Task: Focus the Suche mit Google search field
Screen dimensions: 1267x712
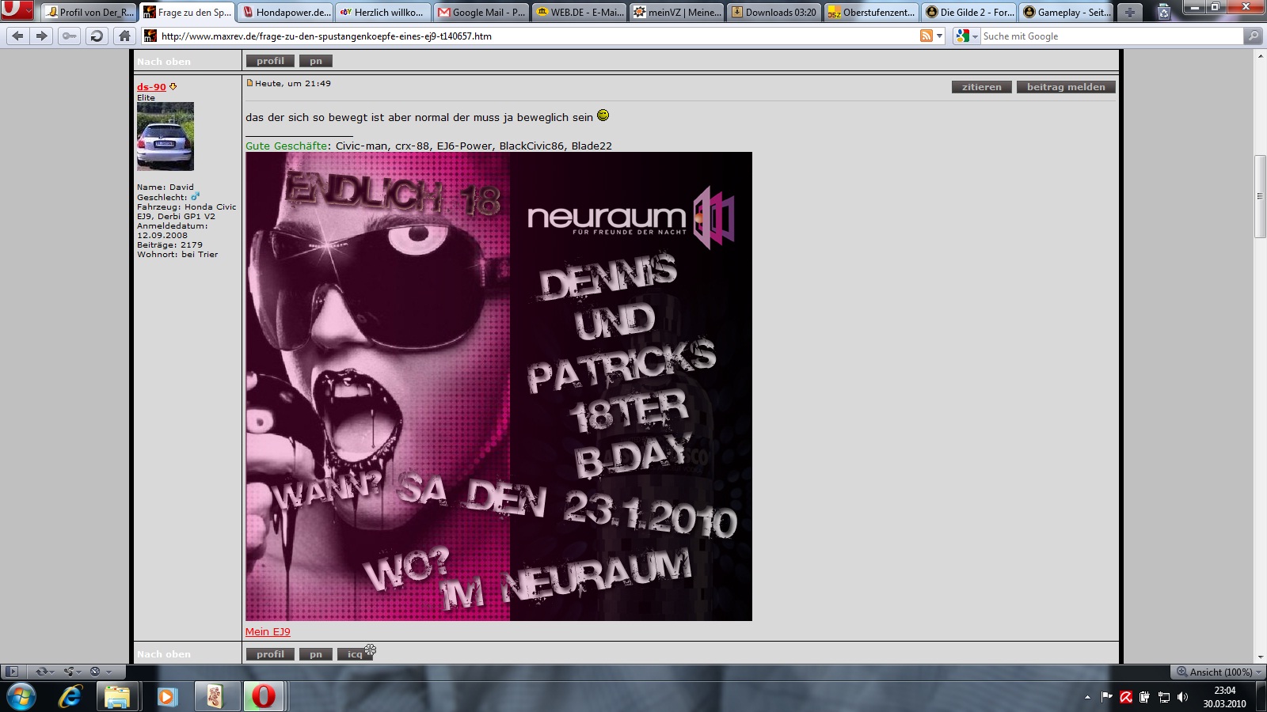Action: click(x=1112, y=36)
